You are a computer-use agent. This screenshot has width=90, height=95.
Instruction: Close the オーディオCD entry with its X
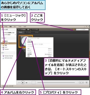point(15,35)
